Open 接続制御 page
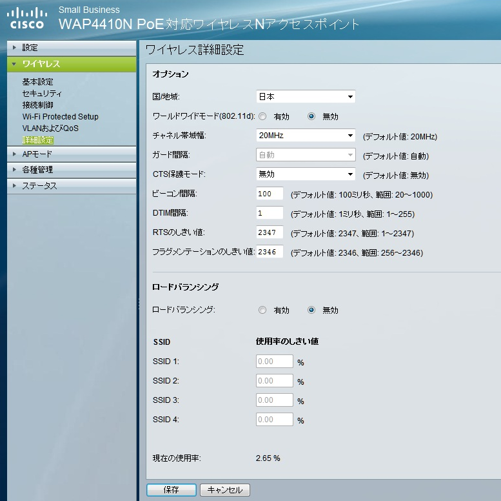Image resolution: width=501 pixels, height=501 pixels. point(37,105)
